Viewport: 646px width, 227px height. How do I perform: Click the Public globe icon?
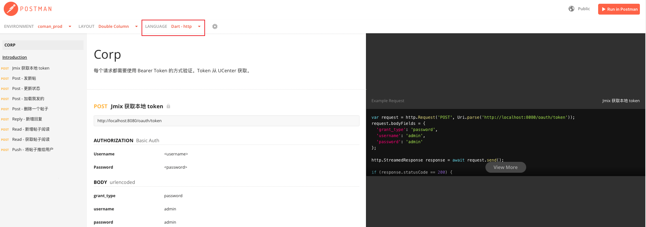(572, 9)
